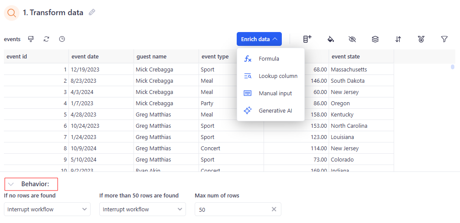Open the sort arrows tool
This screenshot has height=223, width=460.
point(398,39)
